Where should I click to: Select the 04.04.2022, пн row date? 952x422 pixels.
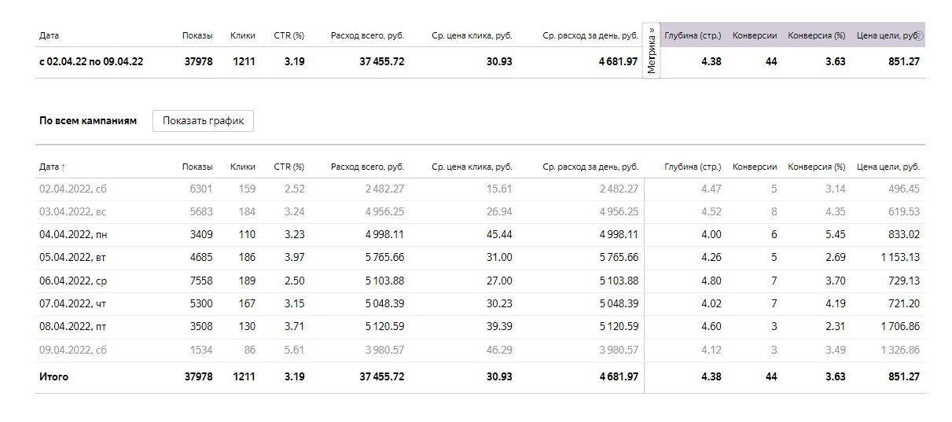[66, 234]
